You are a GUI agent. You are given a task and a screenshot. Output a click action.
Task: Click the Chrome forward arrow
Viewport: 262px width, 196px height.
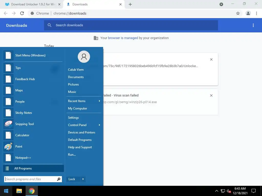tap(14, 13)
